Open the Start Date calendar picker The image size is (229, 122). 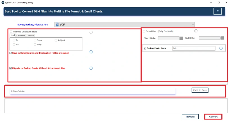(181, 38)
